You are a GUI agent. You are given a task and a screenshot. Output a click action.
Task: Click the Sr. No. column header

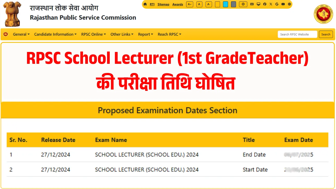point(18,140)
